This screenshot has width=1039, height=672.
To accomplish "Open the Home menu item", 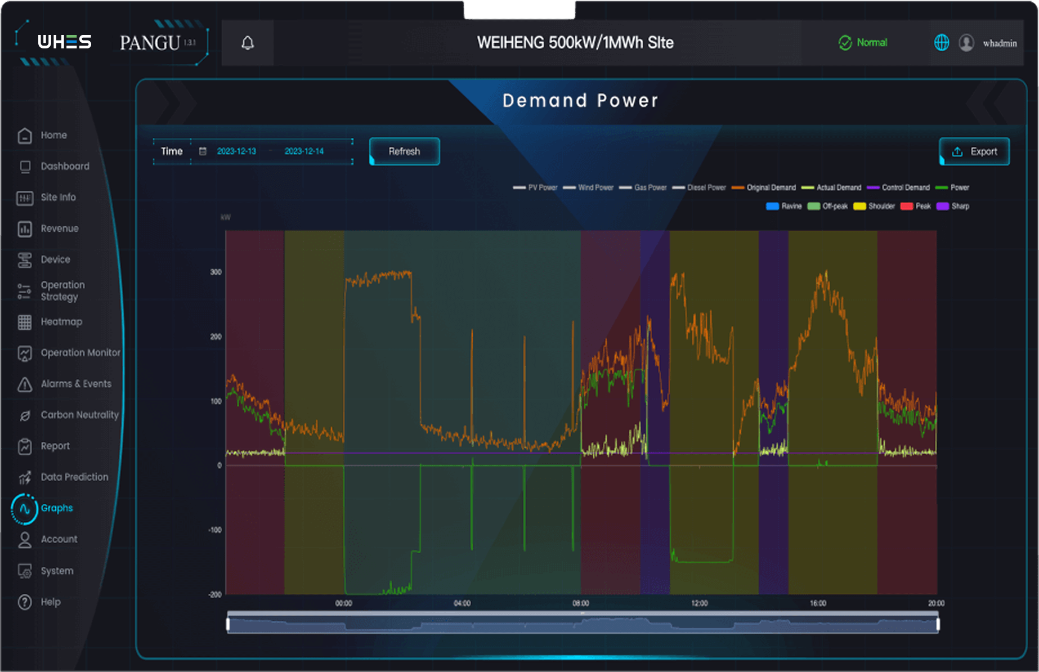I will coord(53,135).
